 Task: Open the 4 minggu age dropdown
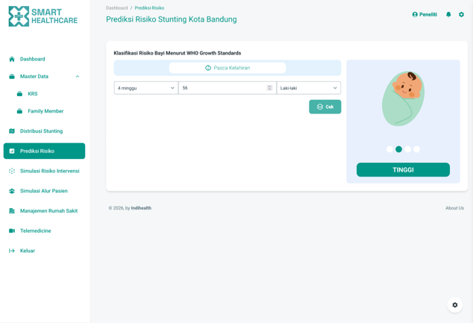146,88
